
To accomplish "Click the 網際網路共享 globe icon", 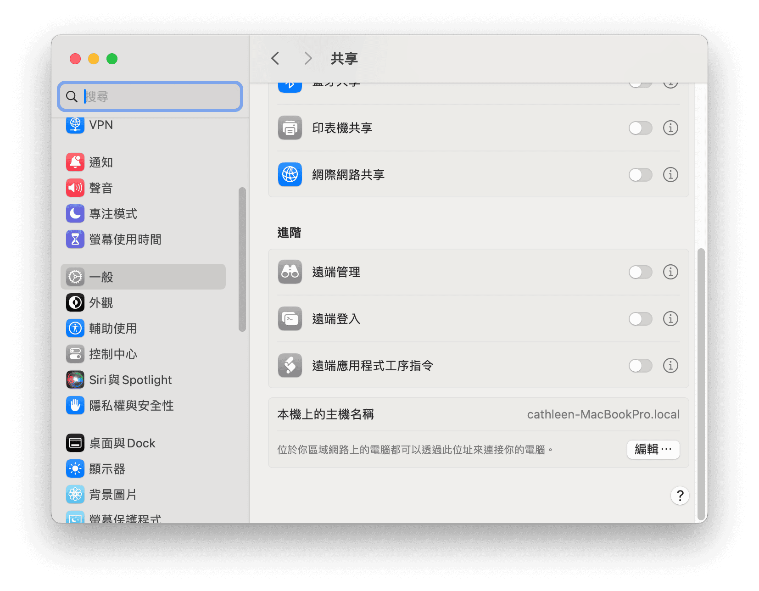I will pos(290,174).
